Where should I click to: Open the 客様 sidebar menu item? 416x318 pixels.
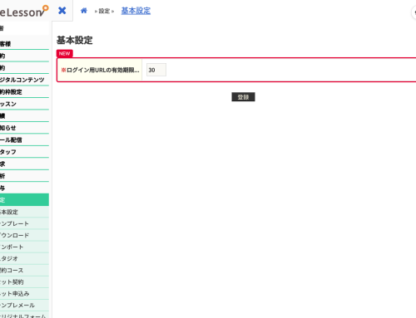click(x=24, y=44)
